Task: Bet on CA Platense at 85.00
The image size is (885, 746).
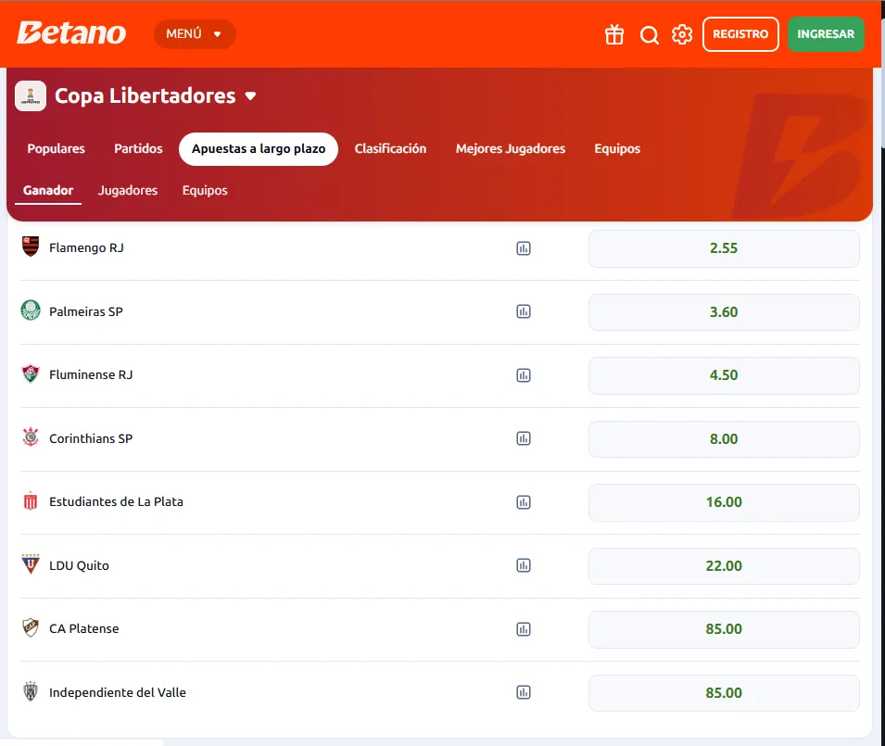Action: coord(724,629)
